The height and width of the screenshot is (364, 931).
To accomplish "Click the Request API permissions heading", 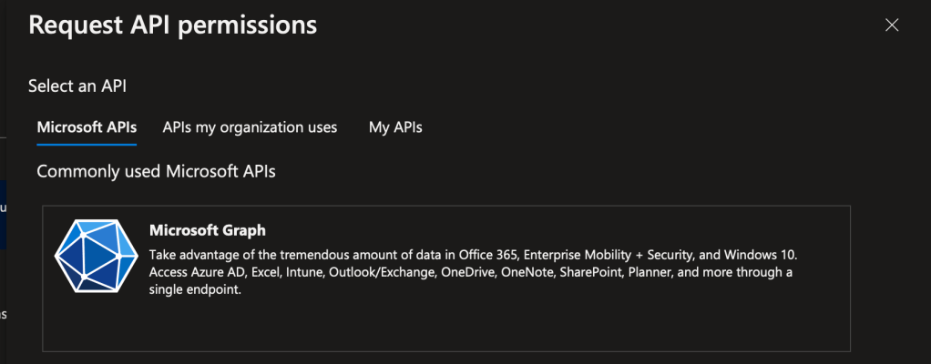I will coord(173,25).
